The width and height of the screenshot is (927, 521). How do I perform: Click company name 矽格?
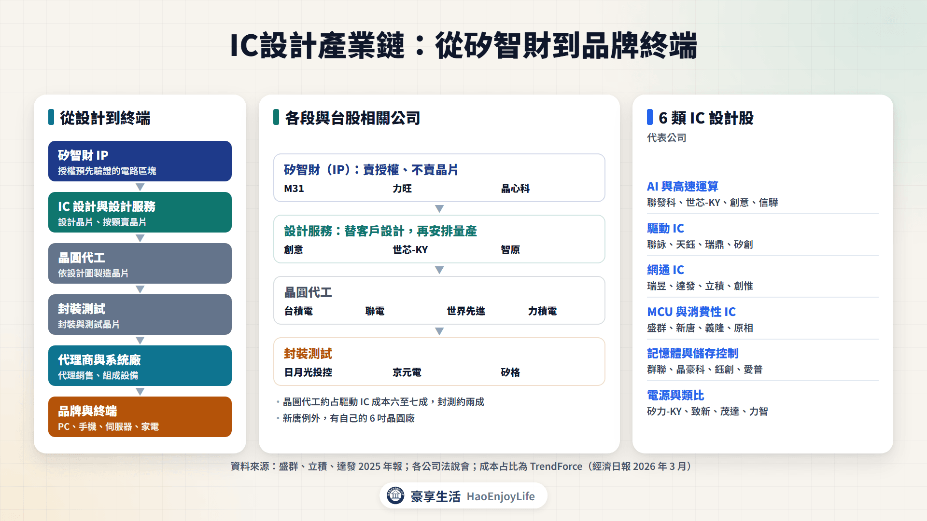tap(510, 372)
